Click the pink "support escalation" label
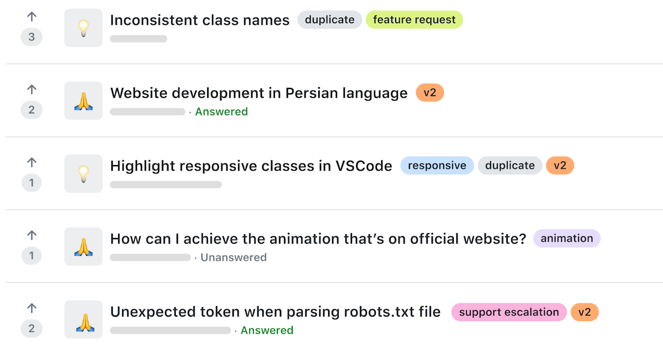The width and height of the screenshot is (663, 348). click(x=508, y=312)
